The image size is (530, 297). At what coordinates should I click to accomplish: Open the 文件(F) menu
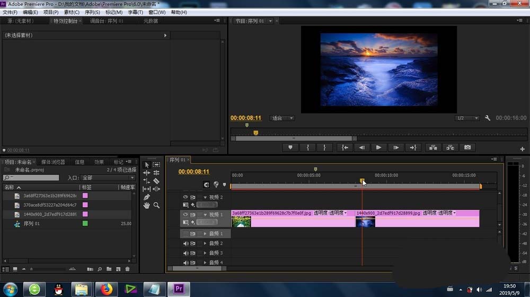point(10,12)
